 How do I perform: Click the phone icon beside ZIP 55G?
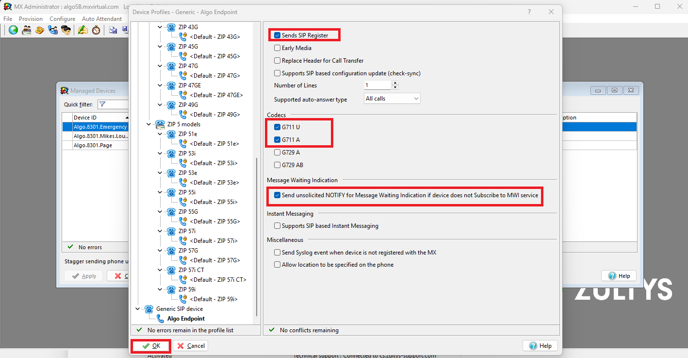[171, 212]
